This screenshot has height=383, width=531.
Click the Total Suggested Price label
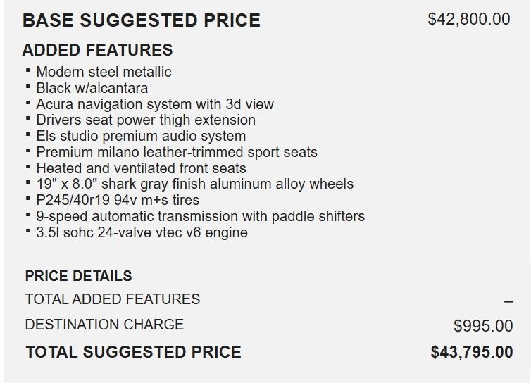point(133,352)
